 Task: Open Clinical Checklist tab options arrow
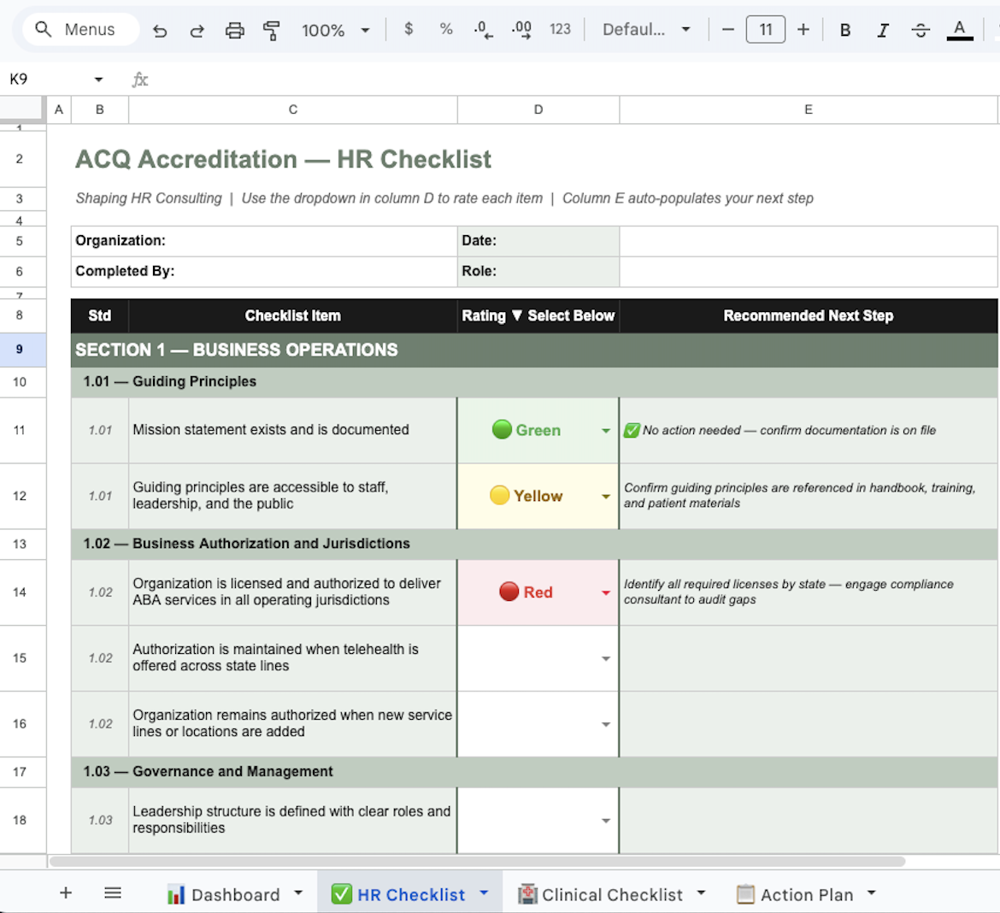701,892
